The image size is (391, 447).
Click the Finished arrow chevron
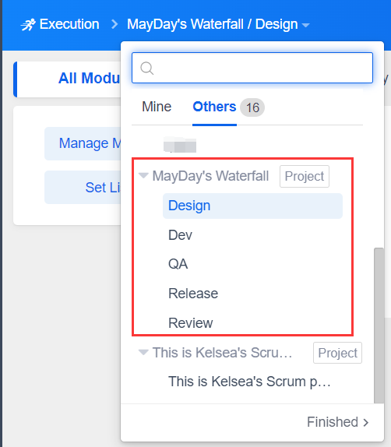(366, 423)
